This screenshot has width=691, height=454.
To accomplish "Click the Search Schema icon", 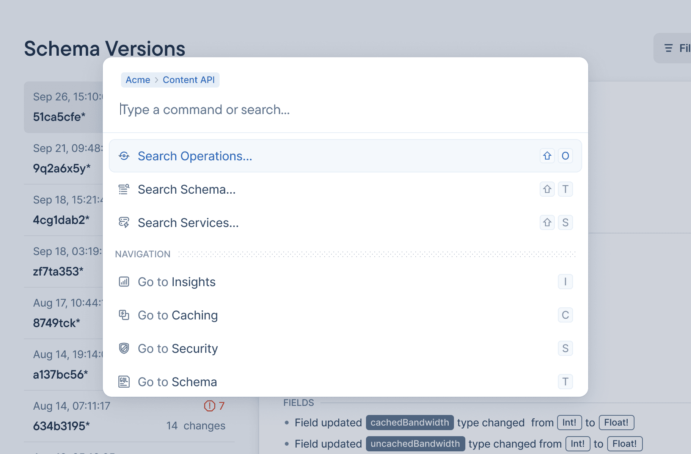I will pos(124,189).
